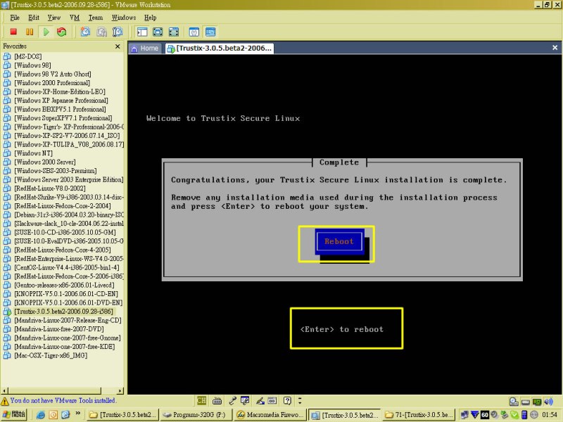563x422 pixels.
Task: Close the current VM tab
Action: pos(555,48)
